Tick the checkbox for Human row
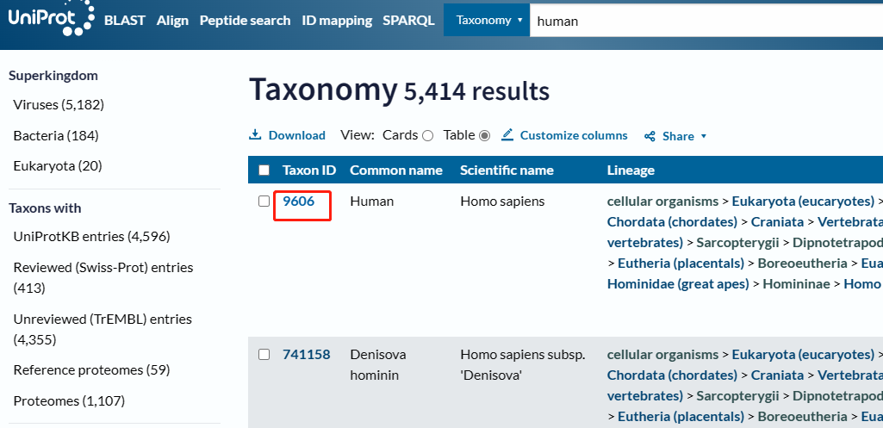This screenshot has width=883, height=428. (264, 201)
